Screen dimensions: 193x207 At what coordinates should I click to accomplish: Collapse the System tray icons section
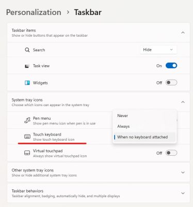pyautogui.click(x=183, y=102)
